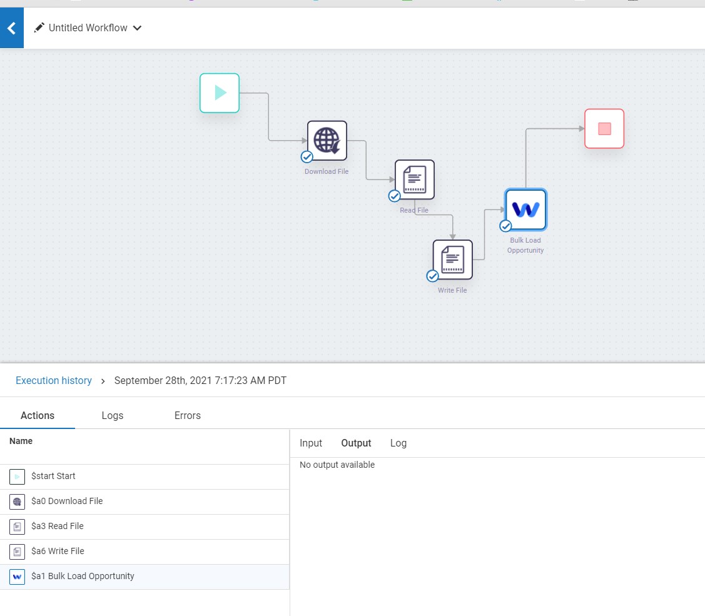Viewport: 705px width, 616px height.
Task: Click the checkmark badge on Write File node
Action: [x=432, y=276]
